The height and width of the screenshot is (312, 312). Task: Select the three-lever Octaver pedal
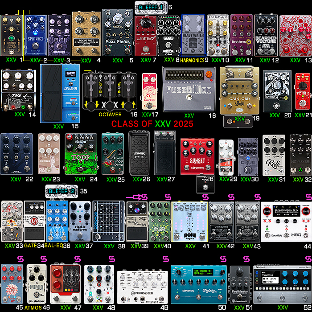110,91
